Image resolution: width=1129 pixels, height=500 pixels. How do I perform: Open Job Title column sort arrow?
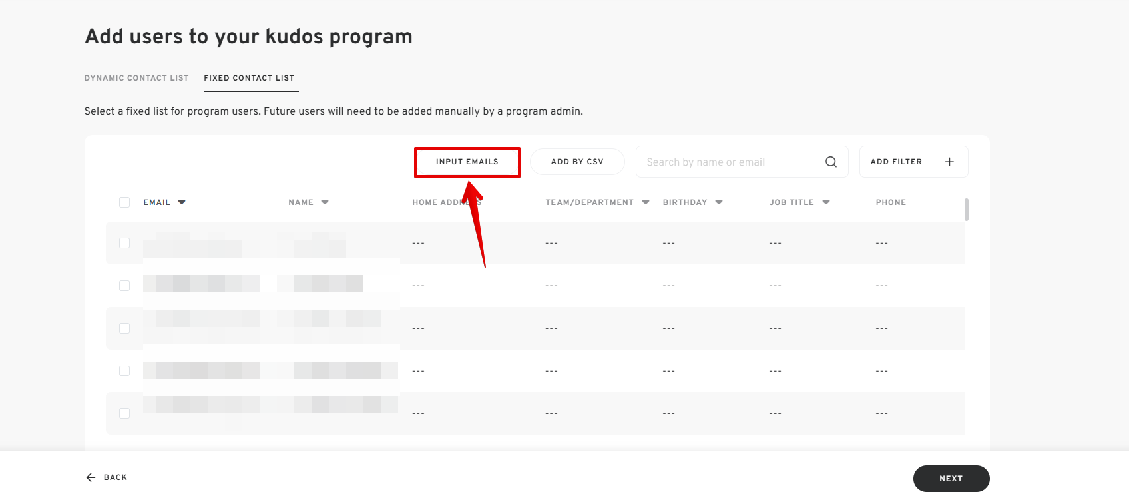826,202
